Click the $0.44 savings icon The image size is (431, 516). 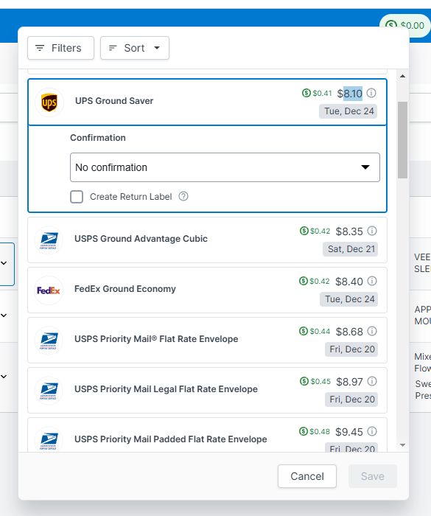pyautogui.click(x=304, y=331)
